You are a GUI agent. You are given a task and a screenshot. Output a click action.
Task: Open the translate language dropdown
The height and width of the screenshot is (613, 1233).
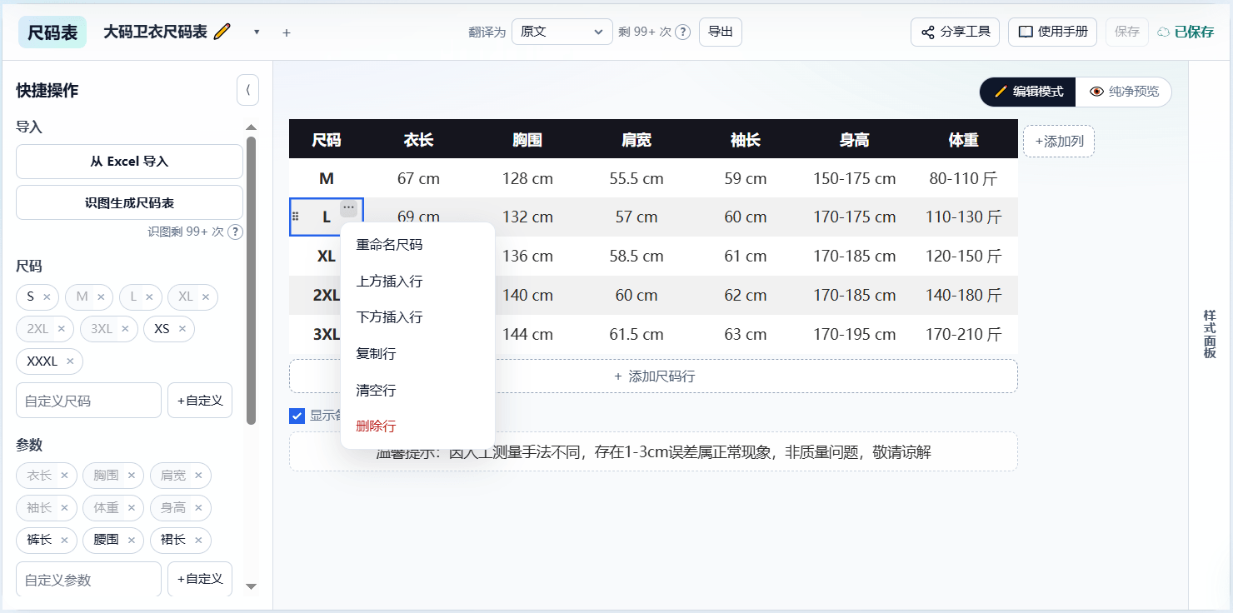(562, 32)
